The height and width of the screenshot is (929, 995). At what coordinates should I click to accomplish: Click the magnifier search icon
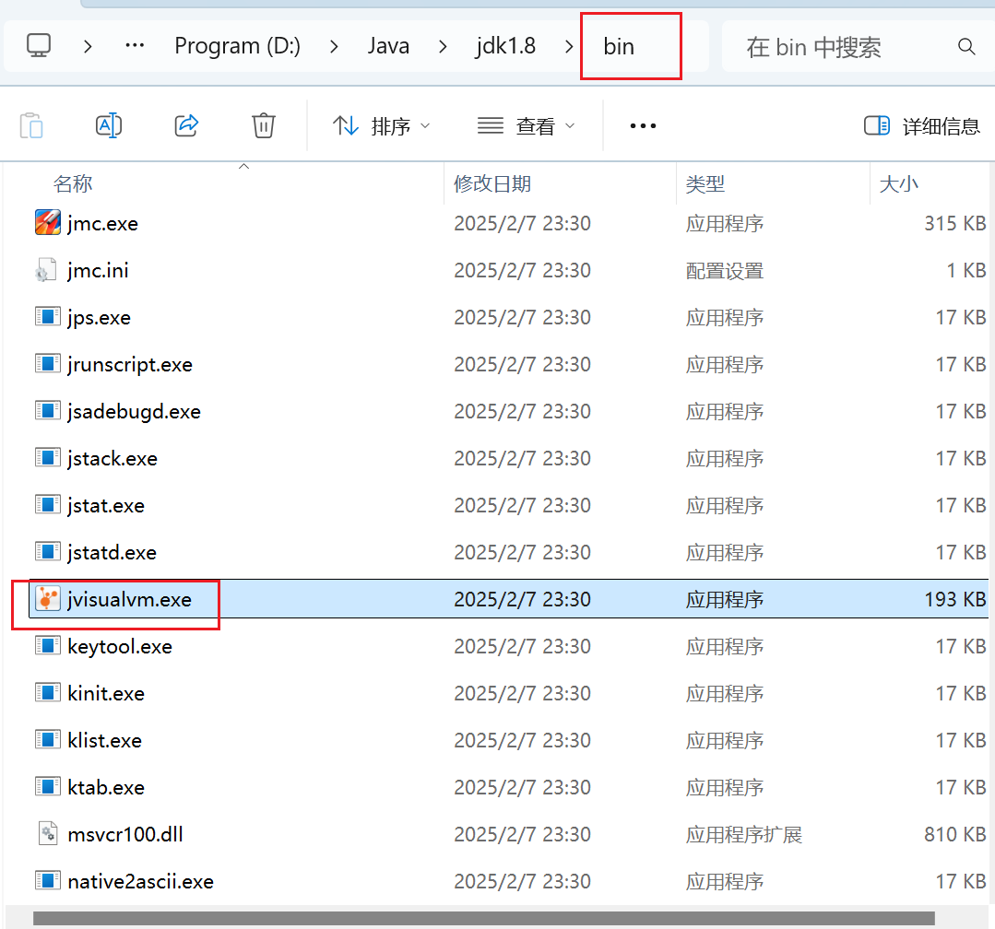966,46
